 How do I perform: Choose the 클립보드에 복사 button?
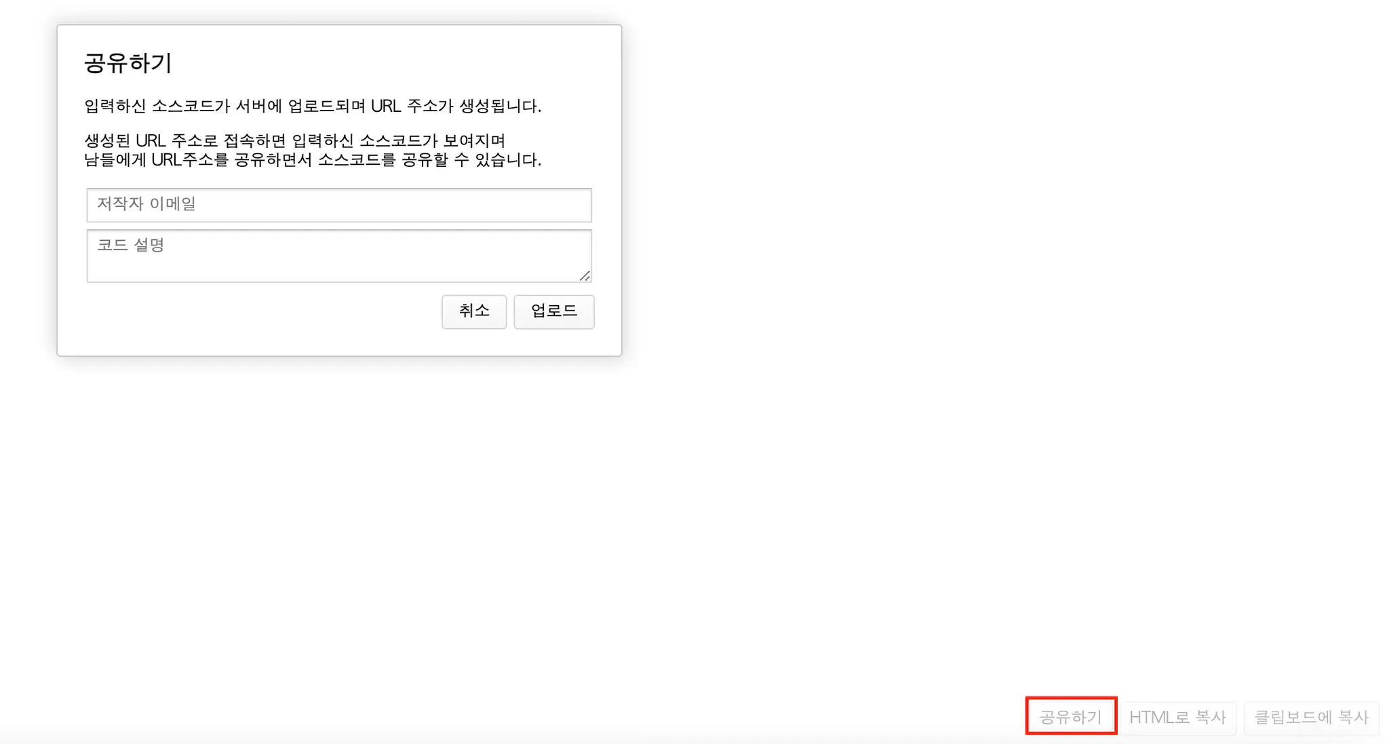point(1311,718)
